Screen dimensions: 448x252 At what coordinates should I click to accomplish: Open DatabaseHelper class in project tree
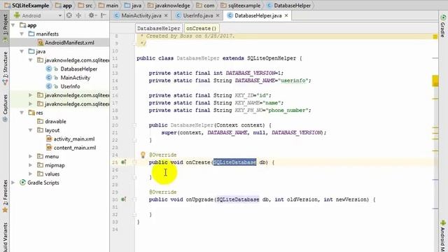(x=78, y=69)
